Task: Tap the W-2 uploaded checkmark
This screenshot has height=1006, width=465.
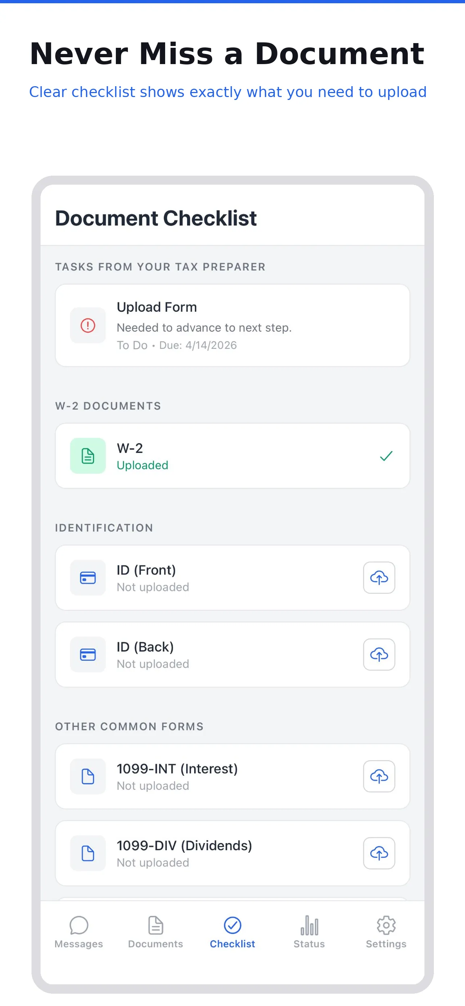Action: 386,456
